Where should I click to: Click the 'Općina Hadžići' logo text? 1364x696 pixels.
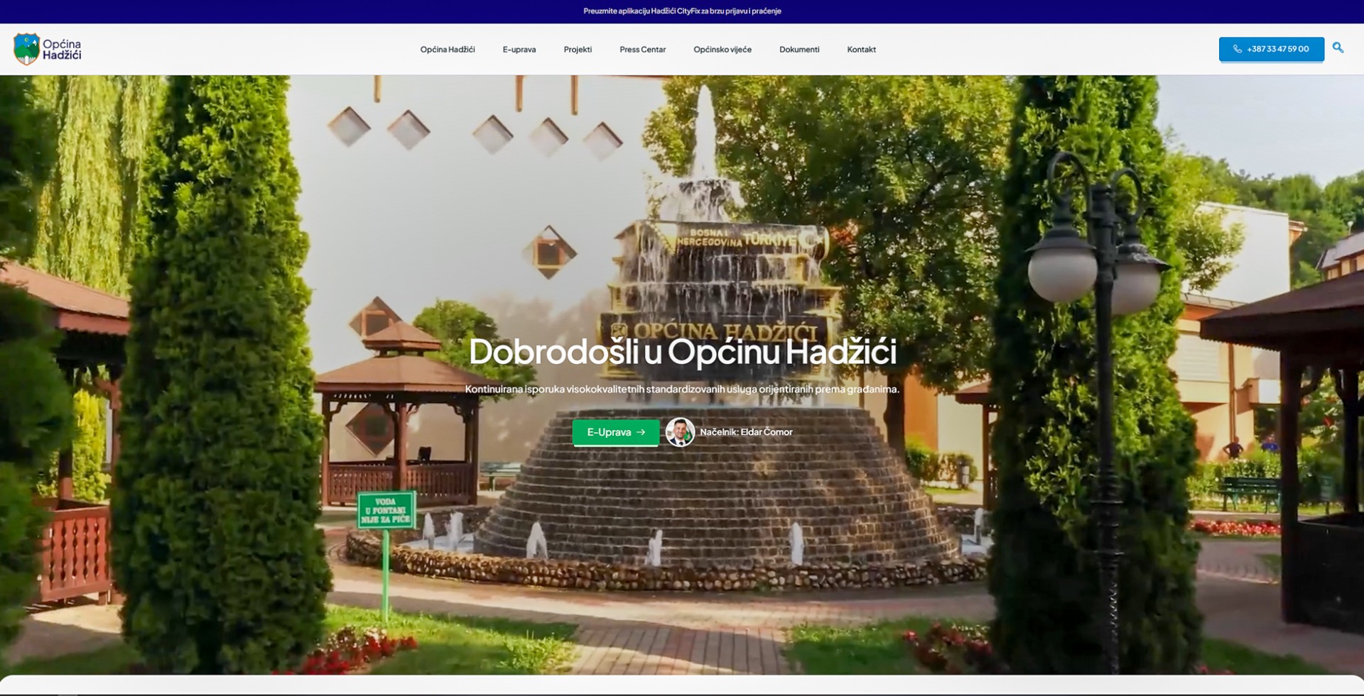pyautogui.click(x=62, y=49)
